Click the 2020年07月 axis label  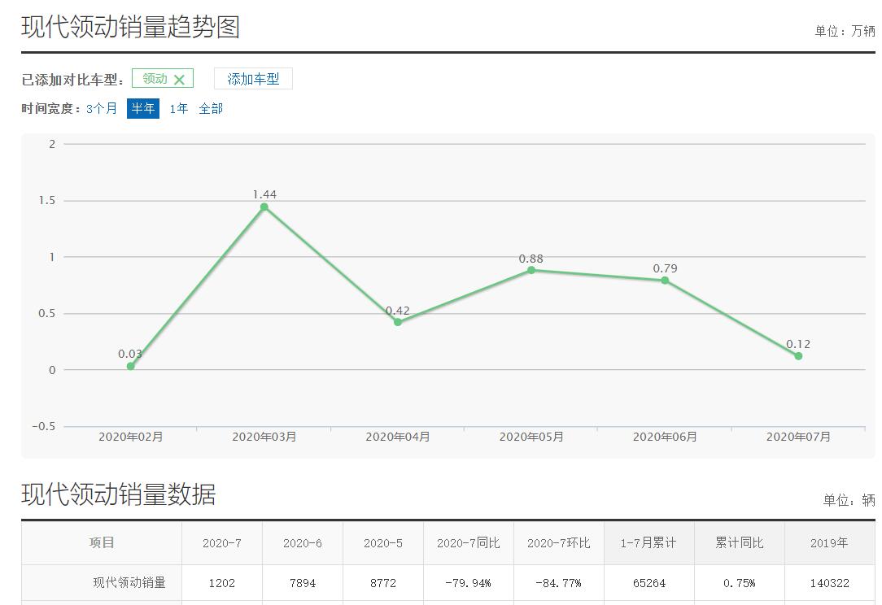(798, 436)
